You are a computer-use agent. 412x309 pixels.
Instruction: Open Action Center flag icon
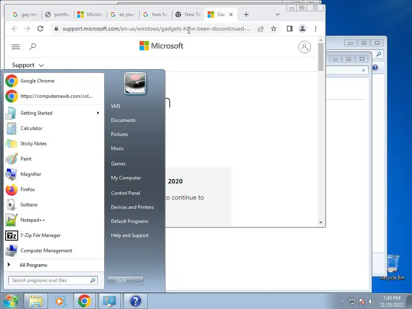click(362, 301)
